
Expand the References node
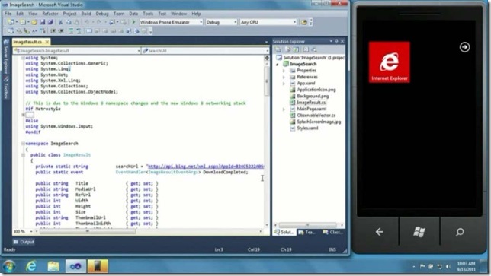[x=284, y=77]
